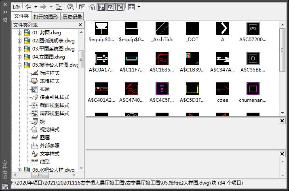
Task: Click the Load folder icon in toolbar
Action: pyautogui.click(x=17, y=7)
